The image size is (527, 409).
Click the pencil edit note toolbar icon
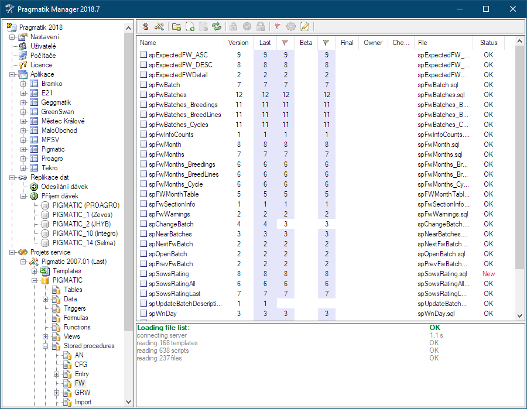305,26
